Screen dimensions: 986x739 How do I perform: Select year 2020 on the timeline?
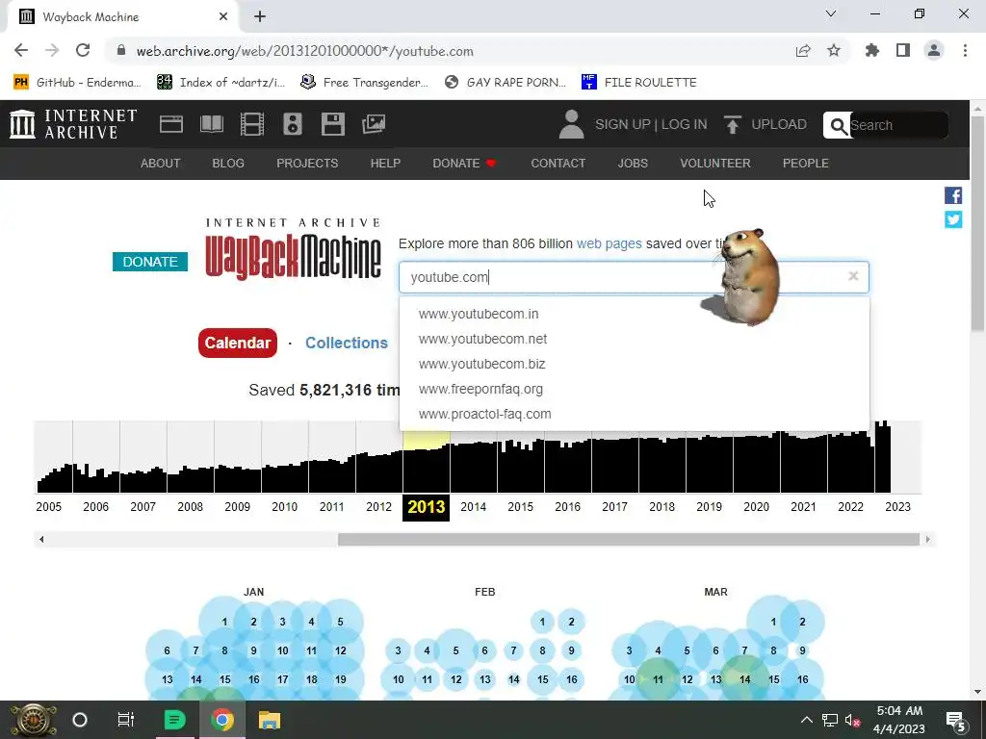(x=757, y=506)
